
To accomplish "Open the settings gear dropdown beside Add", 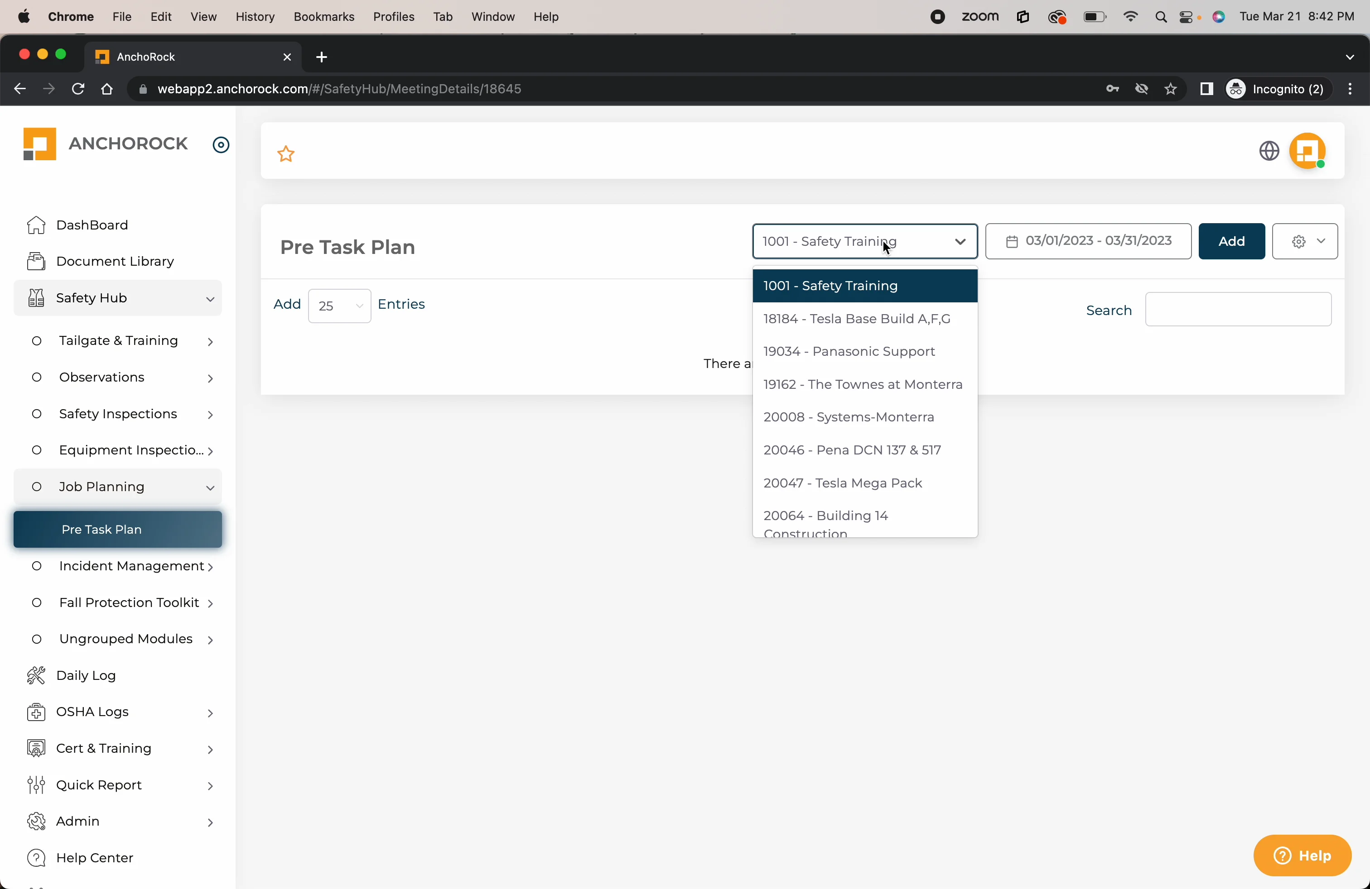I will (x=1304, y=241).
